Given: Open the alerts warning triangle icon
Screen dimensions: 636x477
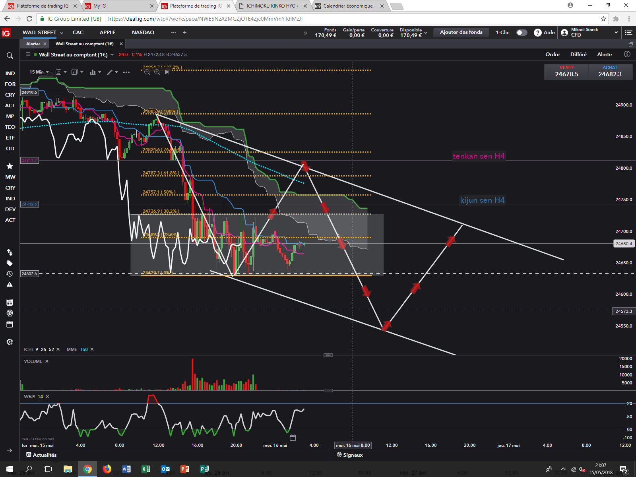Looking at the screenshot, I should click(10, 285).
